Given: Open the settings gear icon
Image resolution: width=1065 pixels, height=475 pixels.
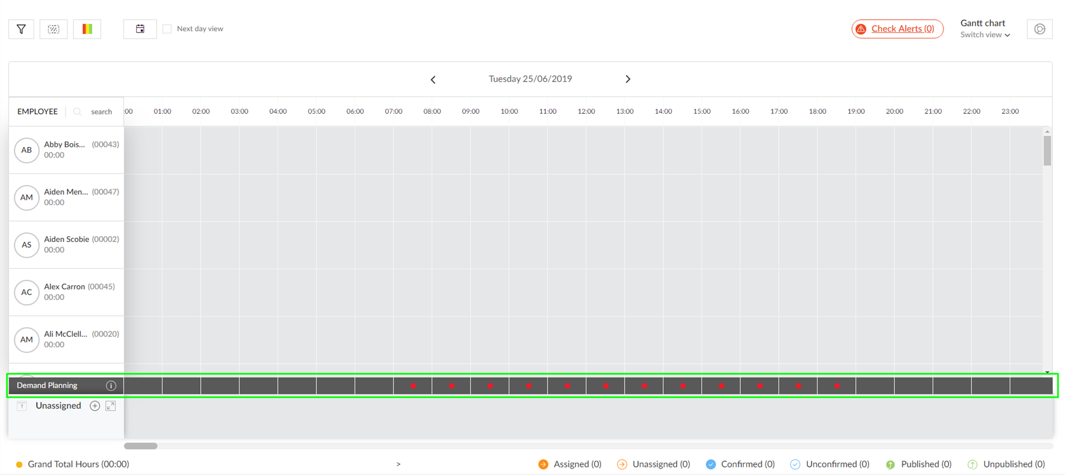Looking at the screenshot, I should tap(1039, 29).
